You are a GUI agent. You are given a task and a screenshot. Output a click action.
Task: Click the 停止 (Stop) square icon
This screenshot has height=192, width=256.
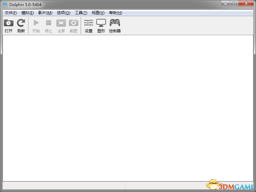[48, 23]
